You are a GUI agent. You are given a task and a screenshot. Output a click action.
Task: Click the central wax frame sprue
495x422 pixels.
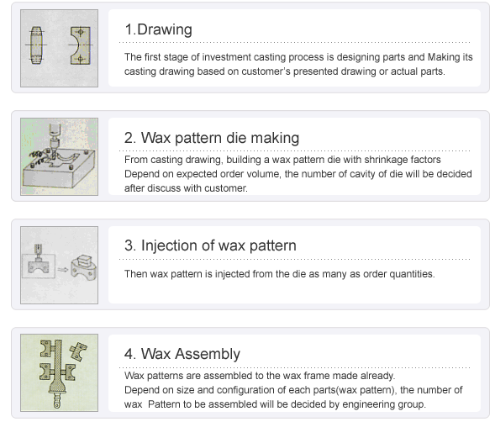[58, 373]
